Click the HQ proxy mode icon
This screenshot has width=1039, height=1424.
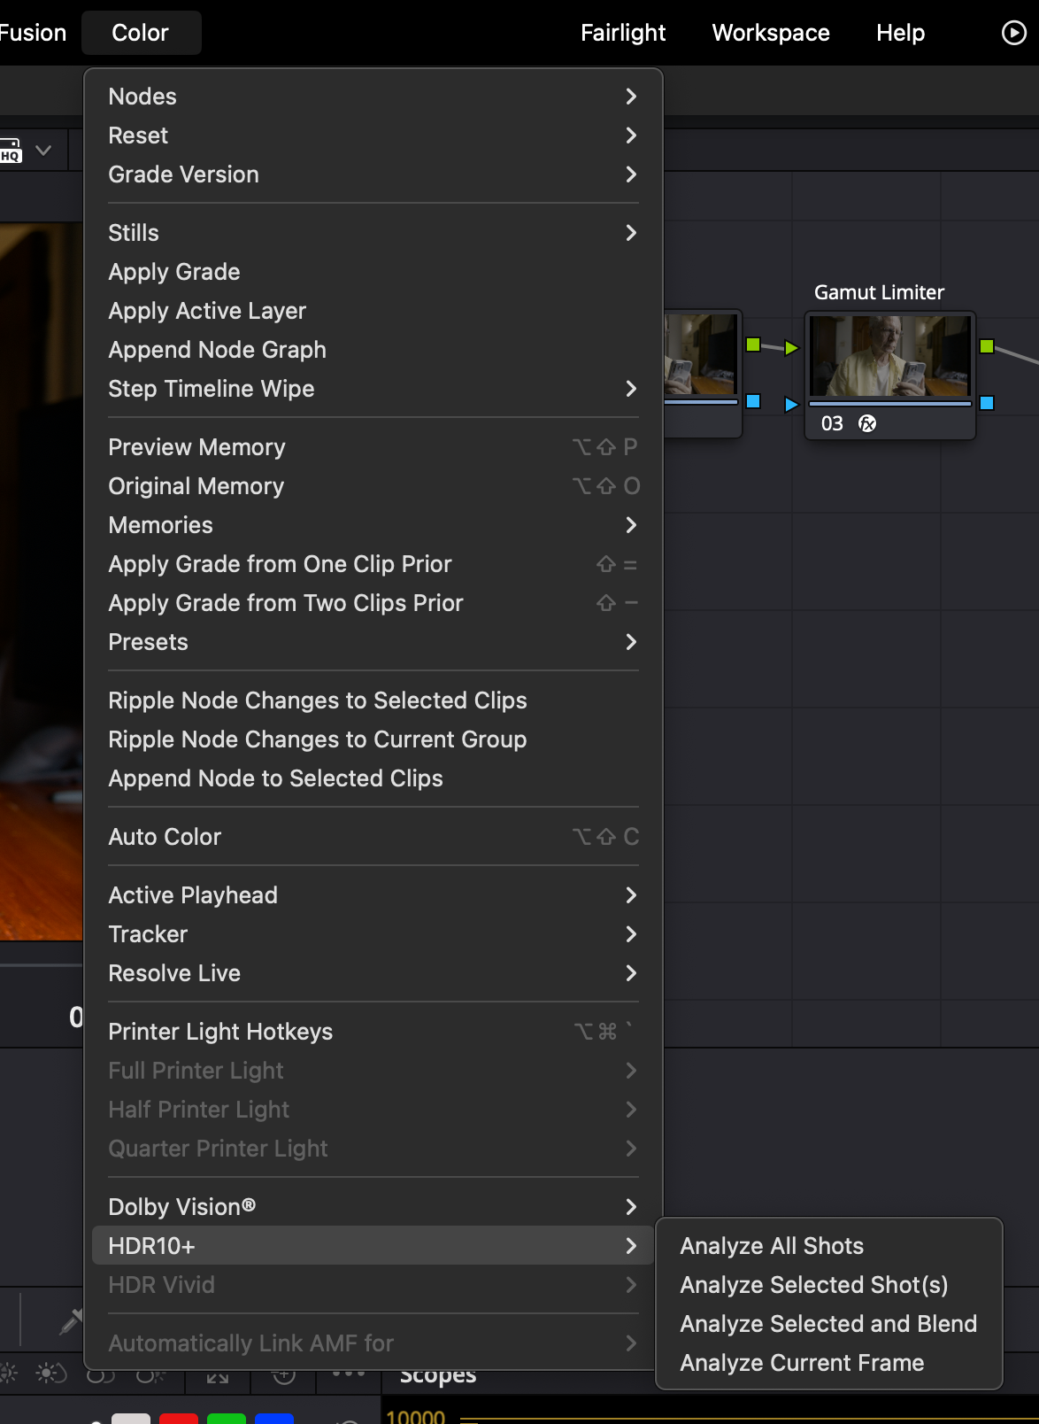pyautogui.click(x=11, y=151)
